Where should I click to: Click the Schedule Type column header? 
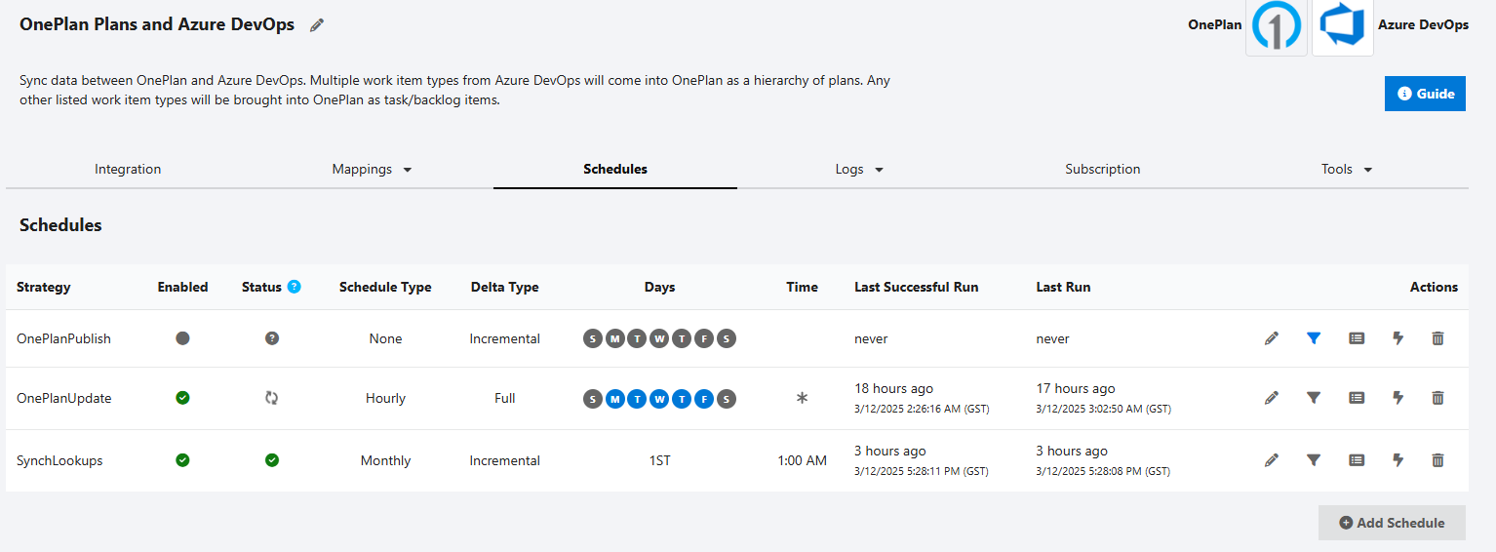point(385,287)
